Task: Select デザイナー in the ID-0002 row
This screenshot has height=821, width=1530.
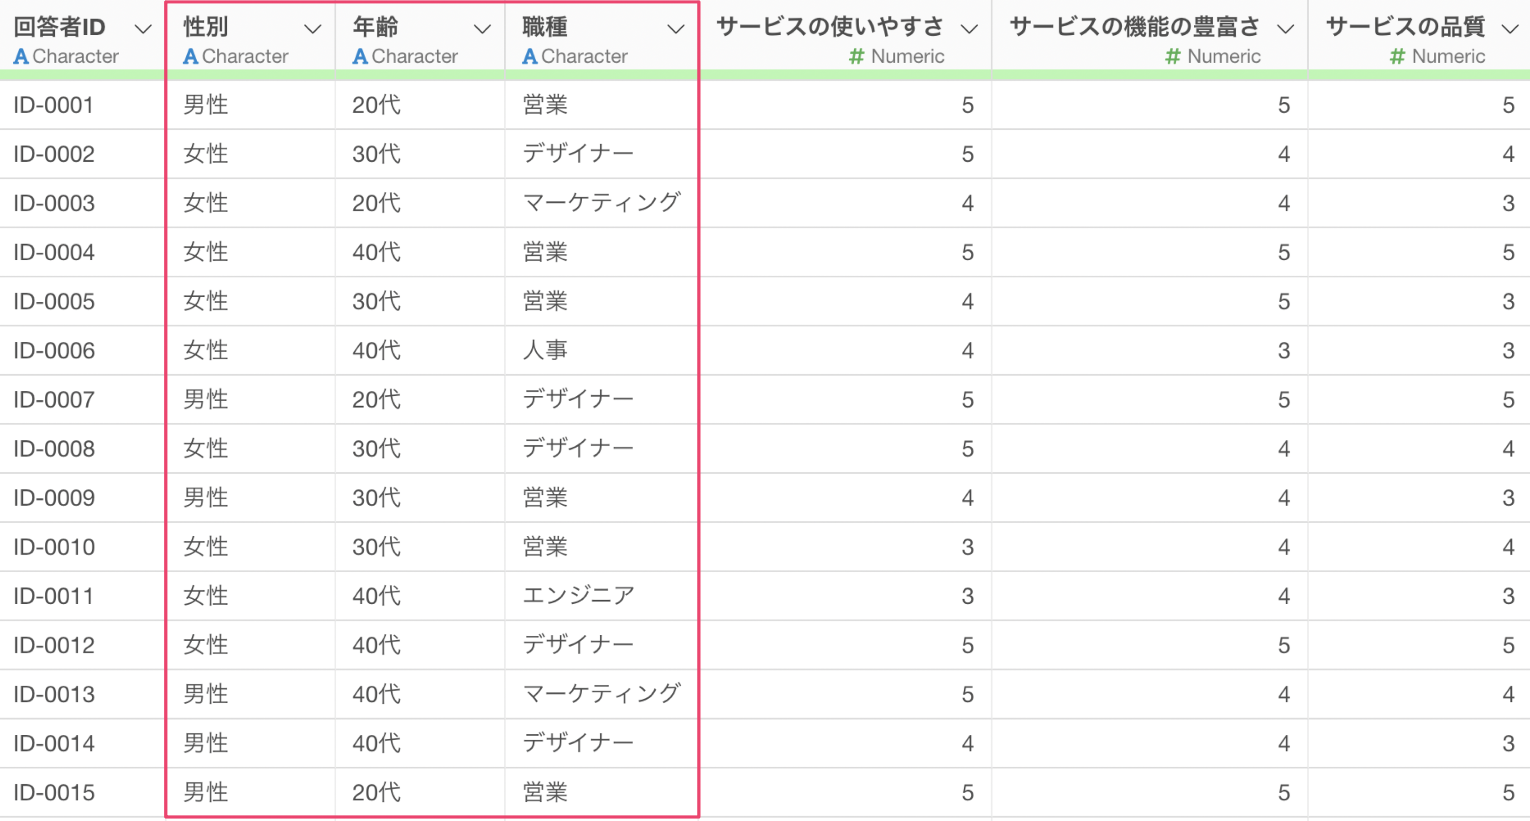Action: tap(578, 154)
